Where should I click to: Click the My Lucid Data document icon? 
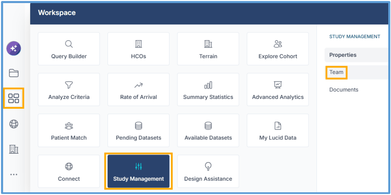[278, 126]
